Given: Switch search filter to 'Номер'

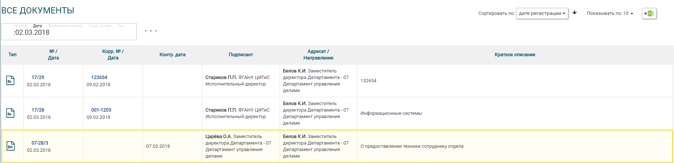Looking at the screenshot, I should pyautogui.click(x=20, y=26).
